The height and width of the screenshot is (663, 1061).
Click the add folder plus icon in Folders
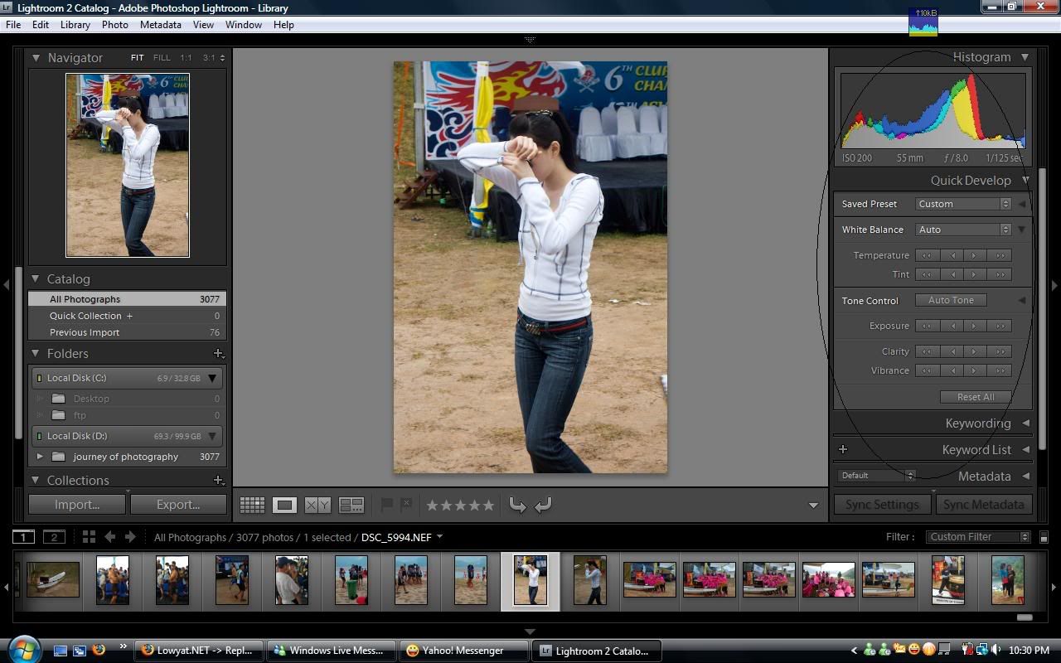pos(218,354)
